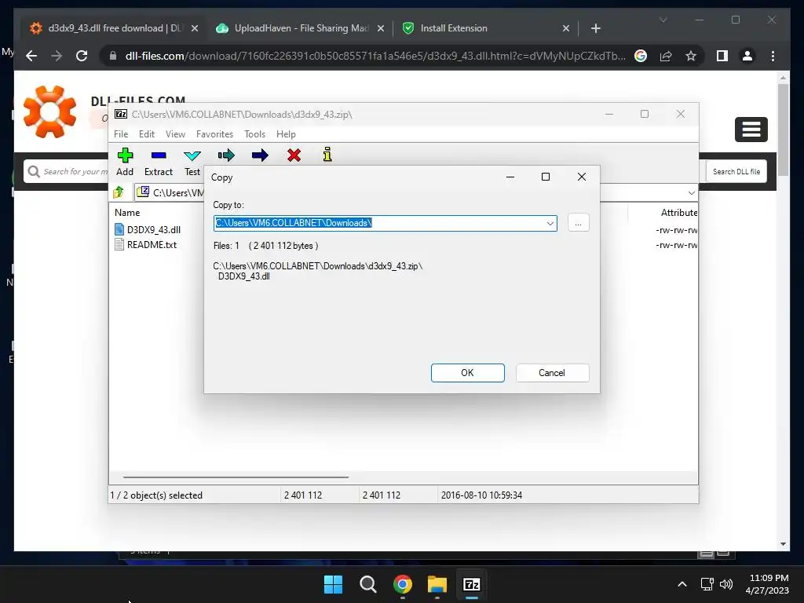Close the d3dx9_43.dll browser tab
Viewport: 804px width, 603px height.
point(195,28)
